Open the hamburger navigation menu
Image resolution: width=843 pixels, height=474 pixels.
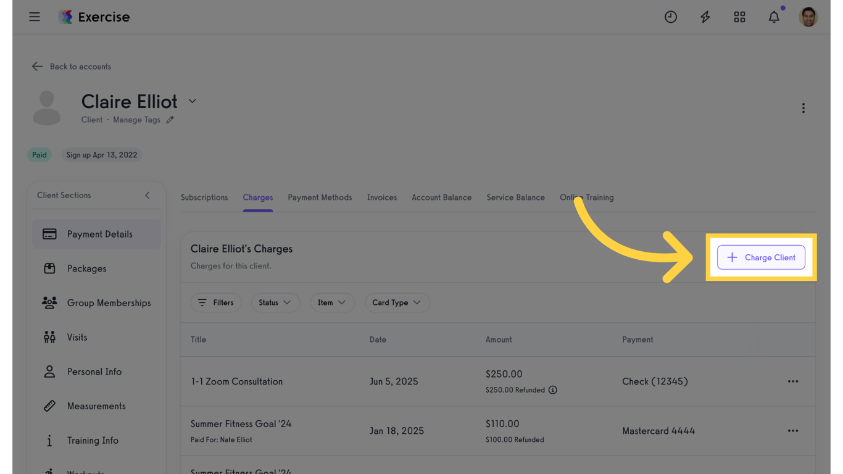tap(34, 17)
